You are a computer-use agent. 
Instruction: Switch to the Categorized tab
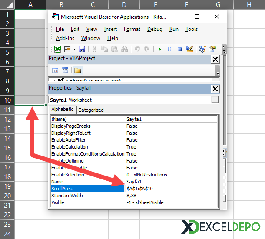point(91,110)
